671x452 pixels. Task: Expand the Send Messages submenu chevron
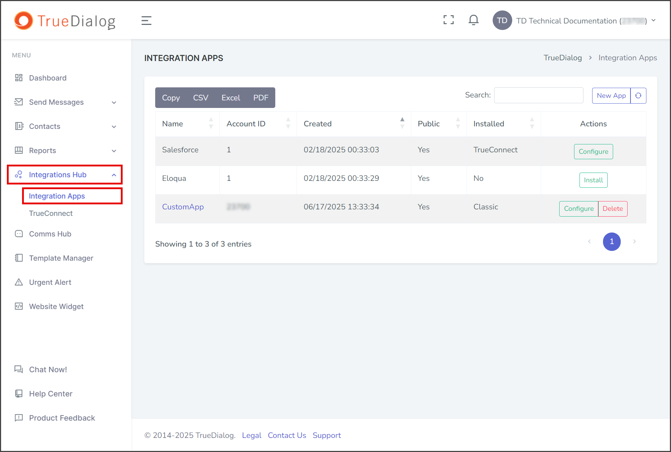click(114, 103)
